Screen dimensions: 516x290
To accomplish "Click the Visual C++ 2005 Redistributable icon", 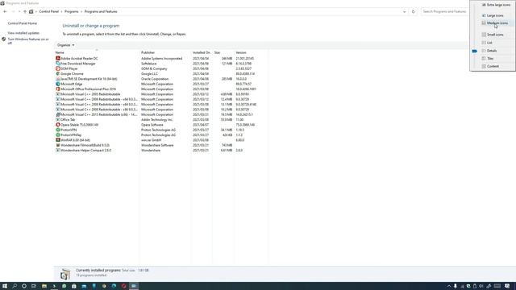I will [58, 94].
